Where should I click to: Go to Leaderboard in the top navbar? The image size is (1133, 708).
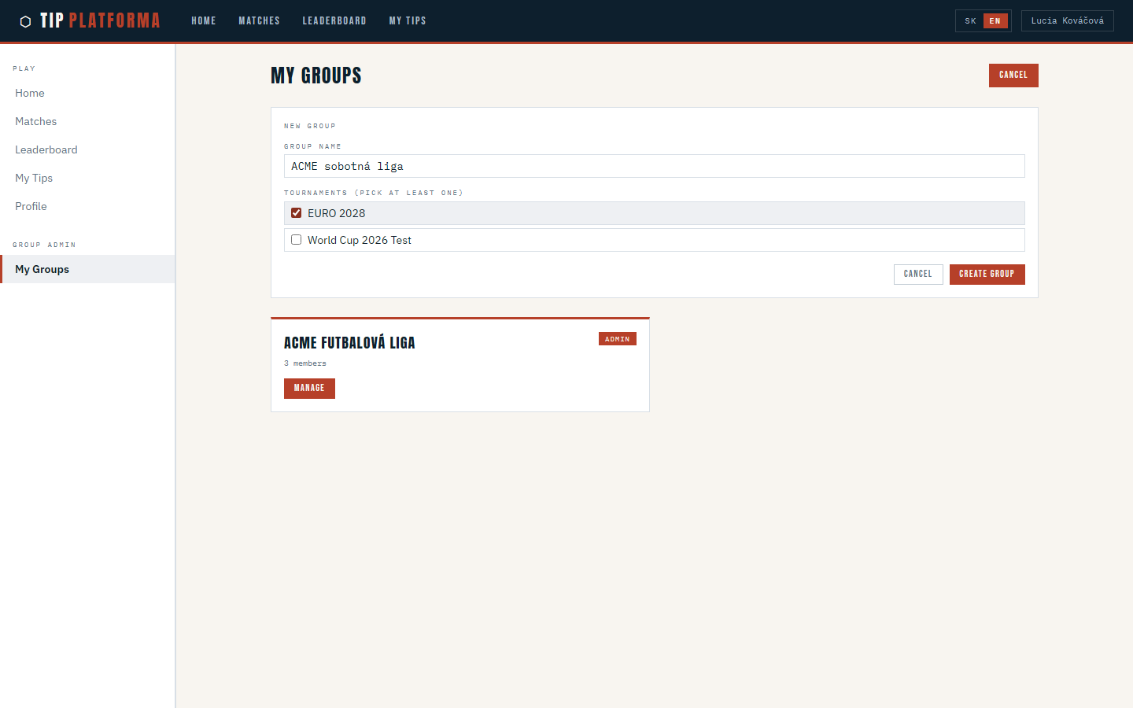click(x=334, y=21)
